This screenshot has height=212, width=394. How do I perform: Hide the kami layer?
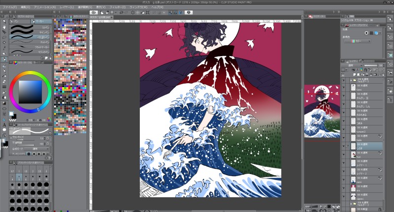click(x=343, y=88)
